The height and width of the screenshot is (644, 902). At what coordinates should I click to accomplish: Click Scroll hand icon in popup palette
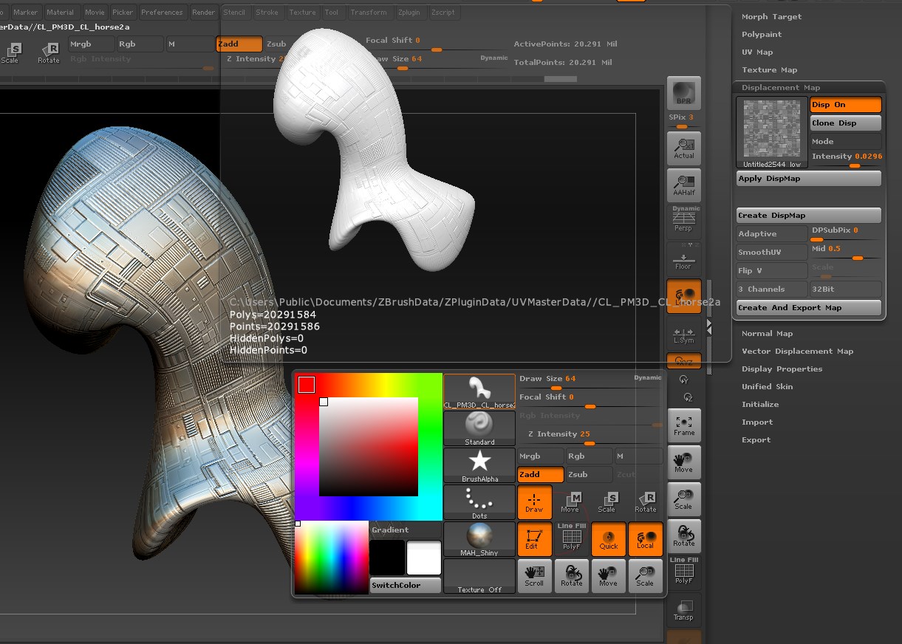[534, 576]
